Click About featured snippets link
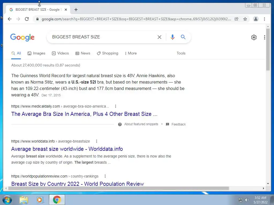Screen dimensions: 274x205 click(x=141, y=124)
